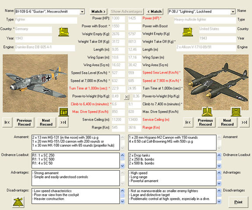The height and width of the screenshot is (210, 252).
Task: Click Next Record for left aircraft
Action: point(46,122)
